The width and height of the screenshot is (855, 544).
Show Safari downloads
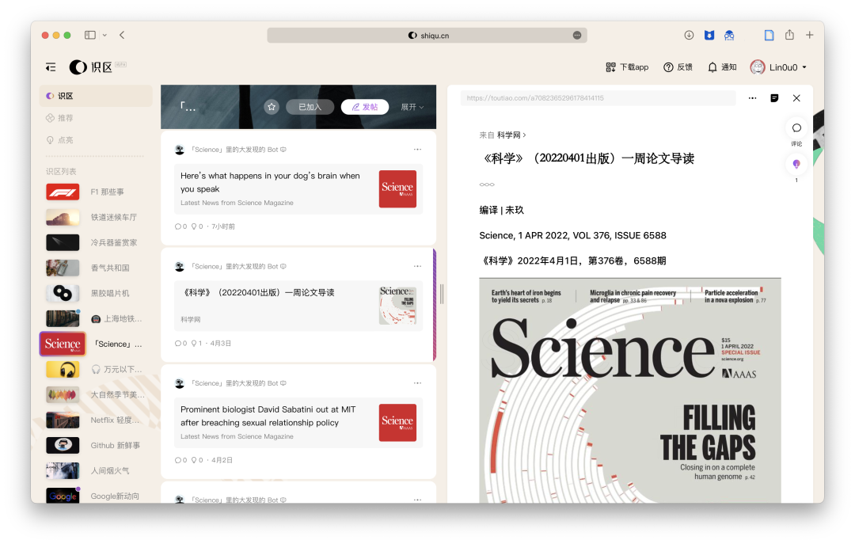pyautogui.click(x=689, y=35)
